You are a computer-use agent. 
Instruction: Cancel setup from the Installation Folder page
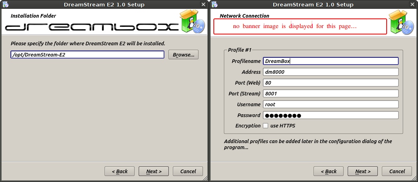click(188, 171)
